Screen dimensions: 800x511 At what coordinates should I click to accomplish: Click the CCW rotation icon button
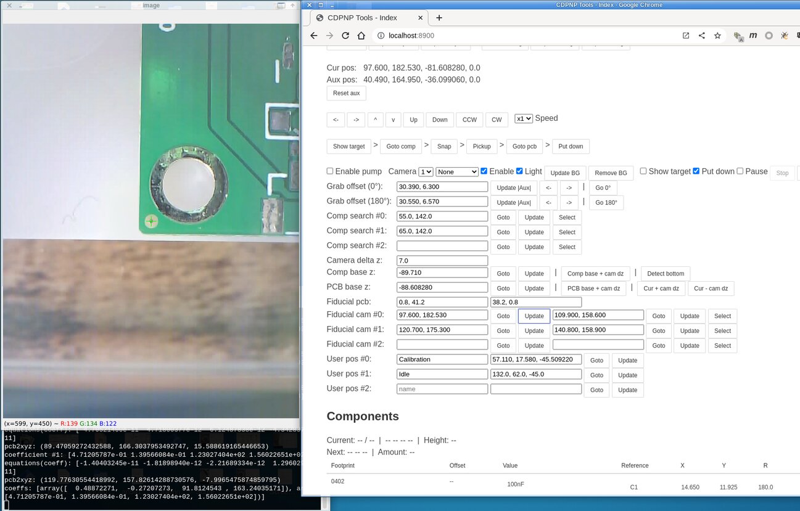tap(469, 120)
